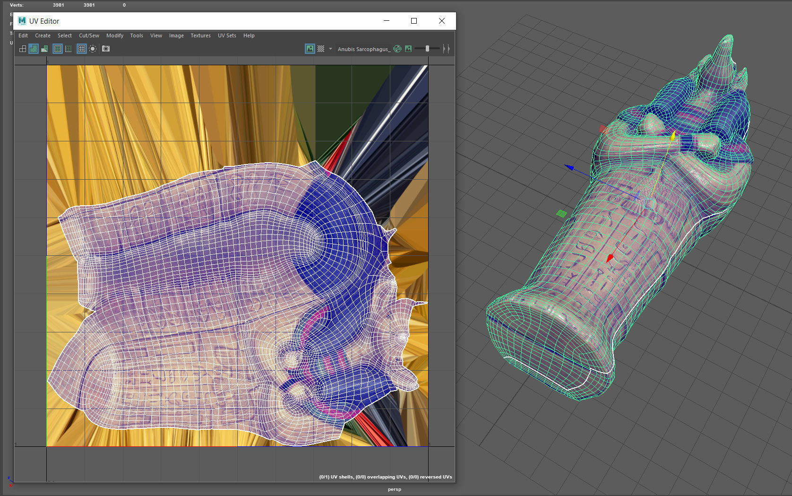Viewport: 792px width, 496px height.
Task: Open the Create menu
Action: tap(43, 35)
